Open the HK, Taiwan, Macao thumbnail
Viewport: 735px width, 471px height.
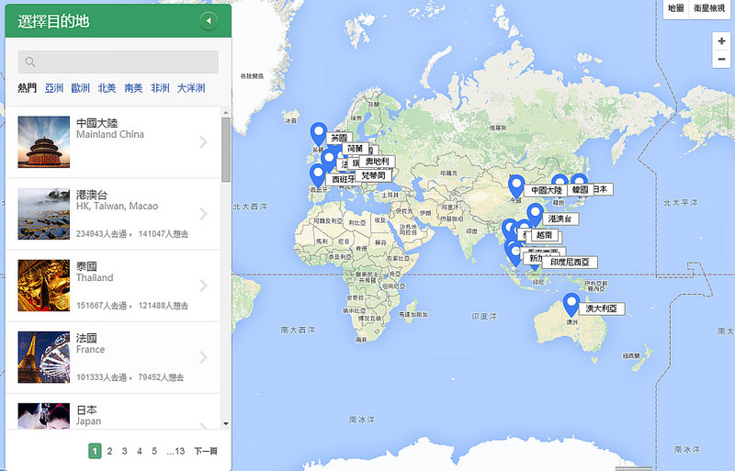click(x=43, y=214)
